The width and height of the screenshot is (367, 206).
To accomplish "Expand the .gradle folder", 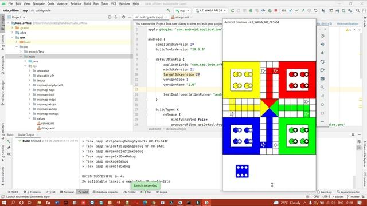I will (13, 28).
